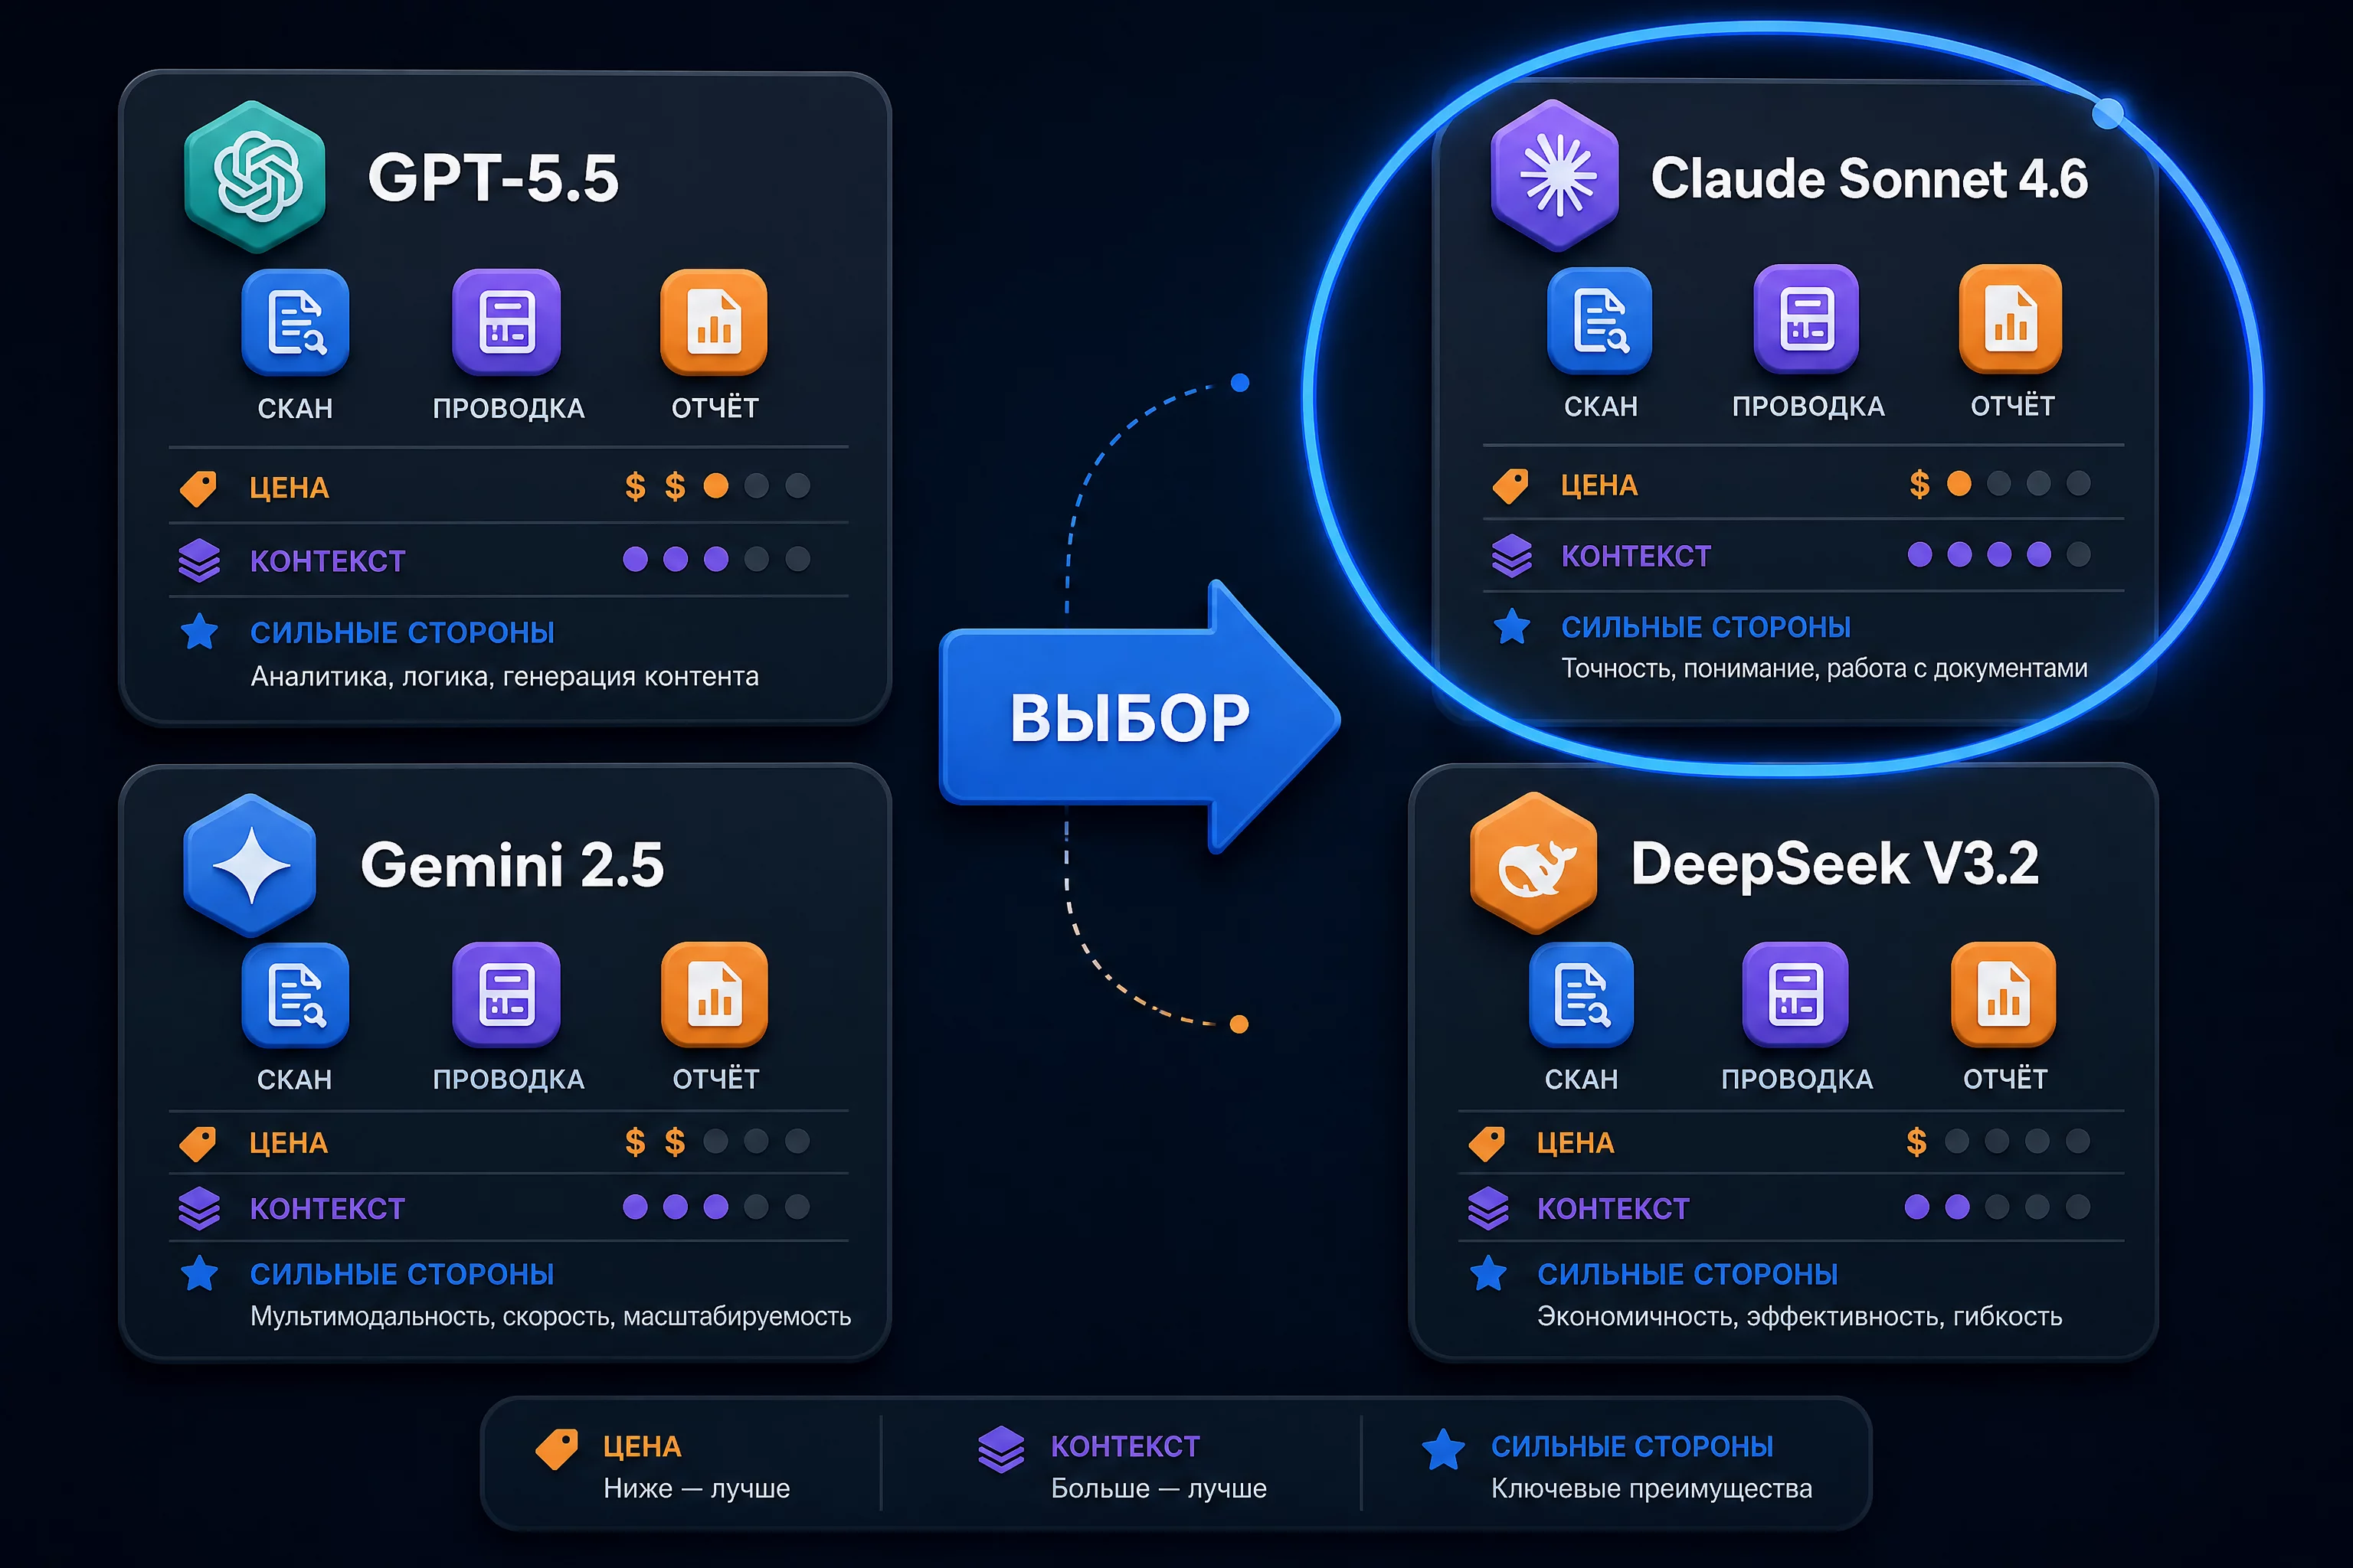Viewport: 2353px width, 1568px height.
Task: Click the price tag icon in the GPT-5.5 card
Action: tap(198, 488)
